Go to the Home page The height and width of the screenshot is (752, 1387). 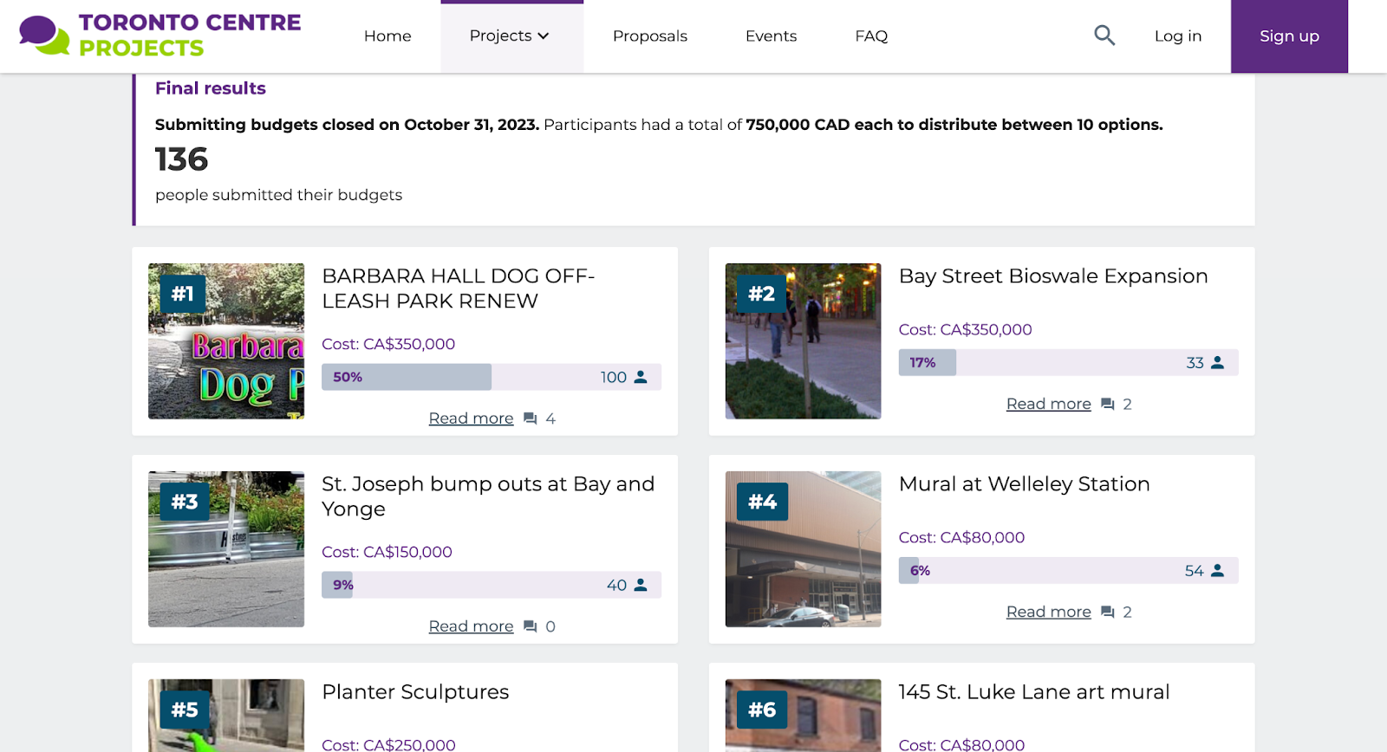(387, 36)
